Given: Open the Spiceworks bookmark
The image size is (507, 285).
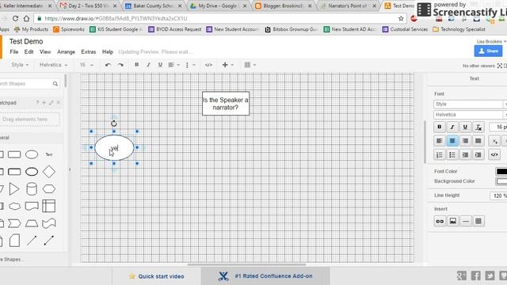Looking at the screenshot, I should 69,29.
